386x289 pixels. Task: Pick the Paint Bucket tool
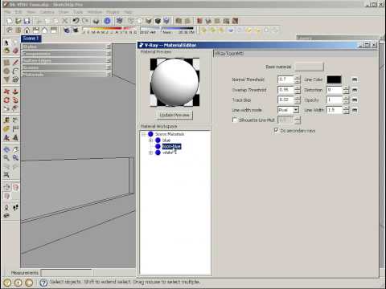[6, 51]
